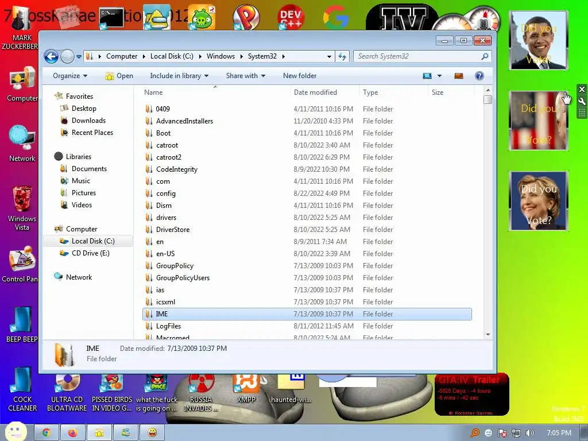The width and height of the screenshot is (588, 441).
Task: Open the Windows Vista recycle bin icon
Action: click(22, 208)
